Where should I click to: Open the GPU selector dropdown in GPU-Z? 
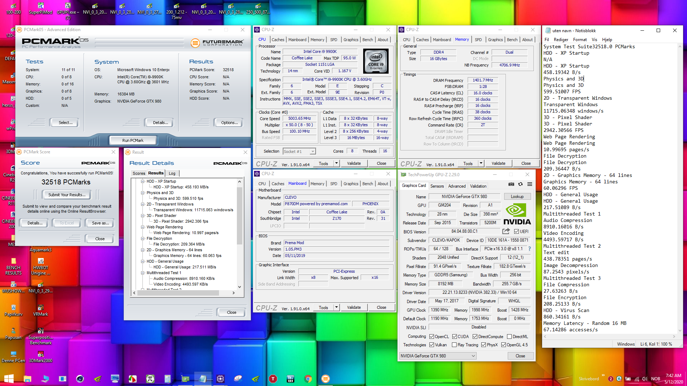point(438,356)
